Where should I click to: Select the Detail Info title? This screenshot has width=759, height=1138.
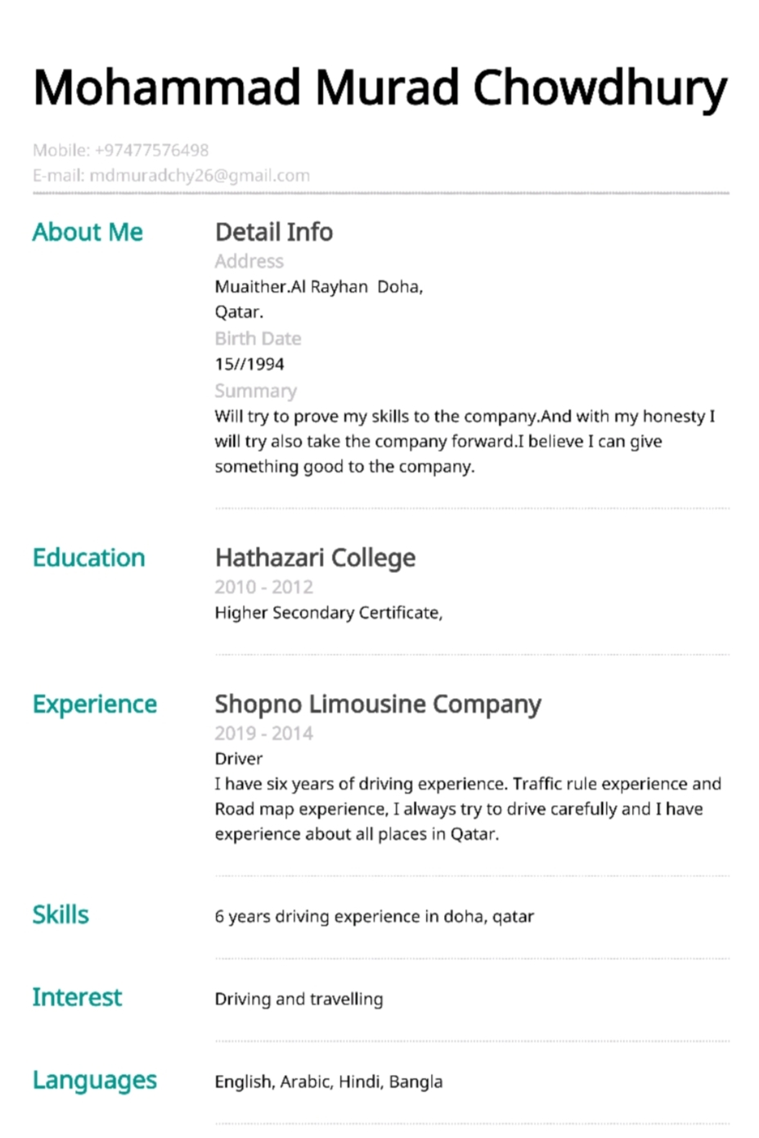coord(274,232)
